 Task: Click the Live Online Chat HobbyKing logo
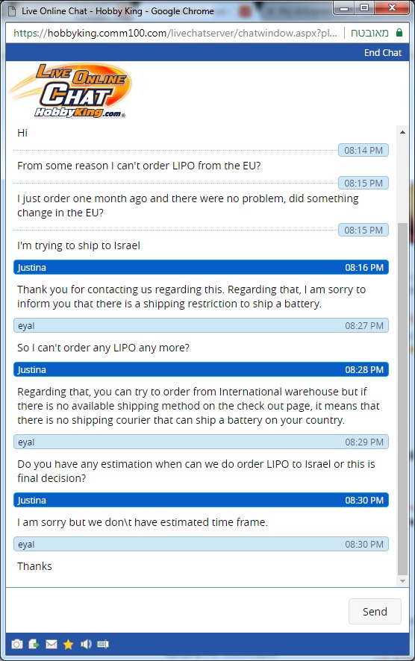coord(71,90)
